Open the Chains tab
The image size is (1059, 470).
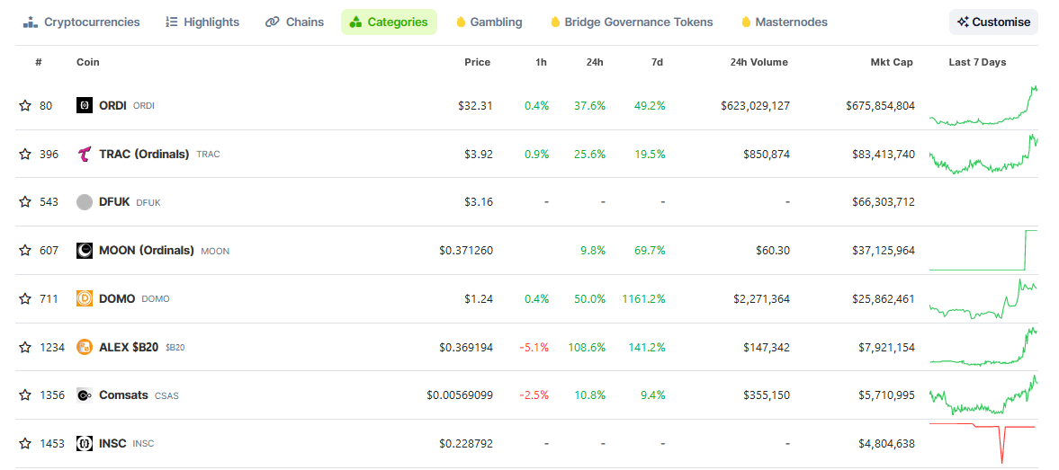[x=295, y=22]
